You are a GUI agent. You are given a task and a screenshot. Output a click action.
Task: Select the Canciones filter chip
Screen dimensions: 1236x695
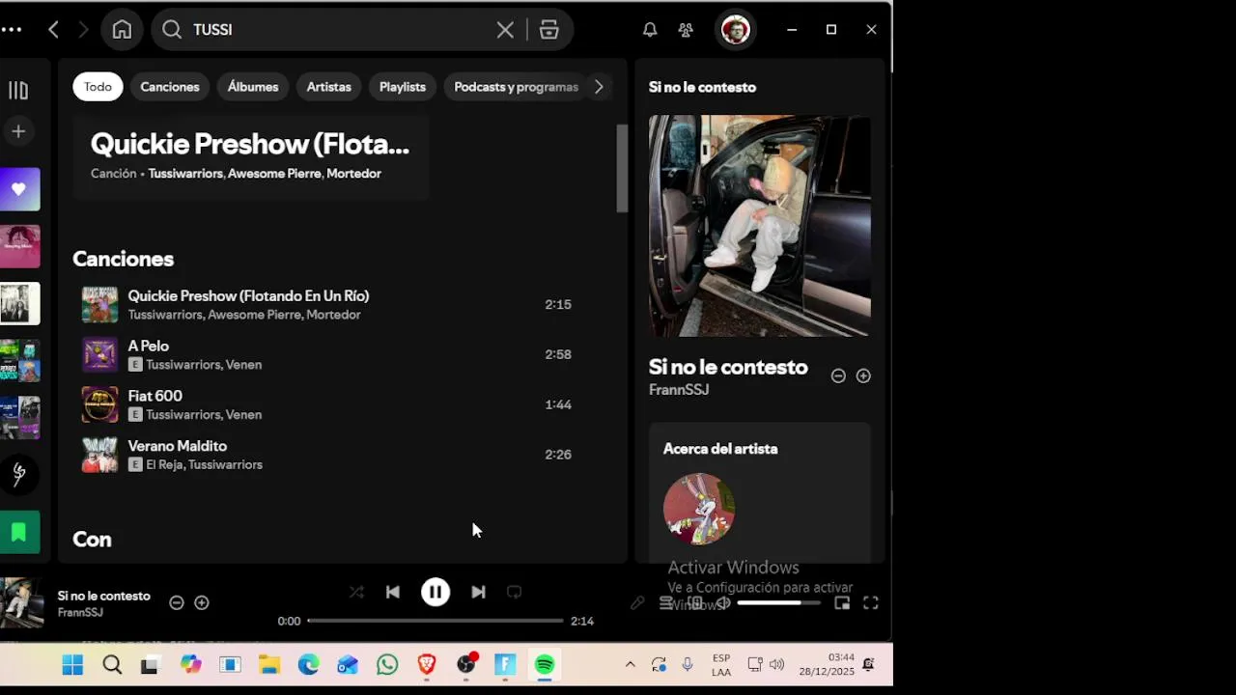coord(170,87)
